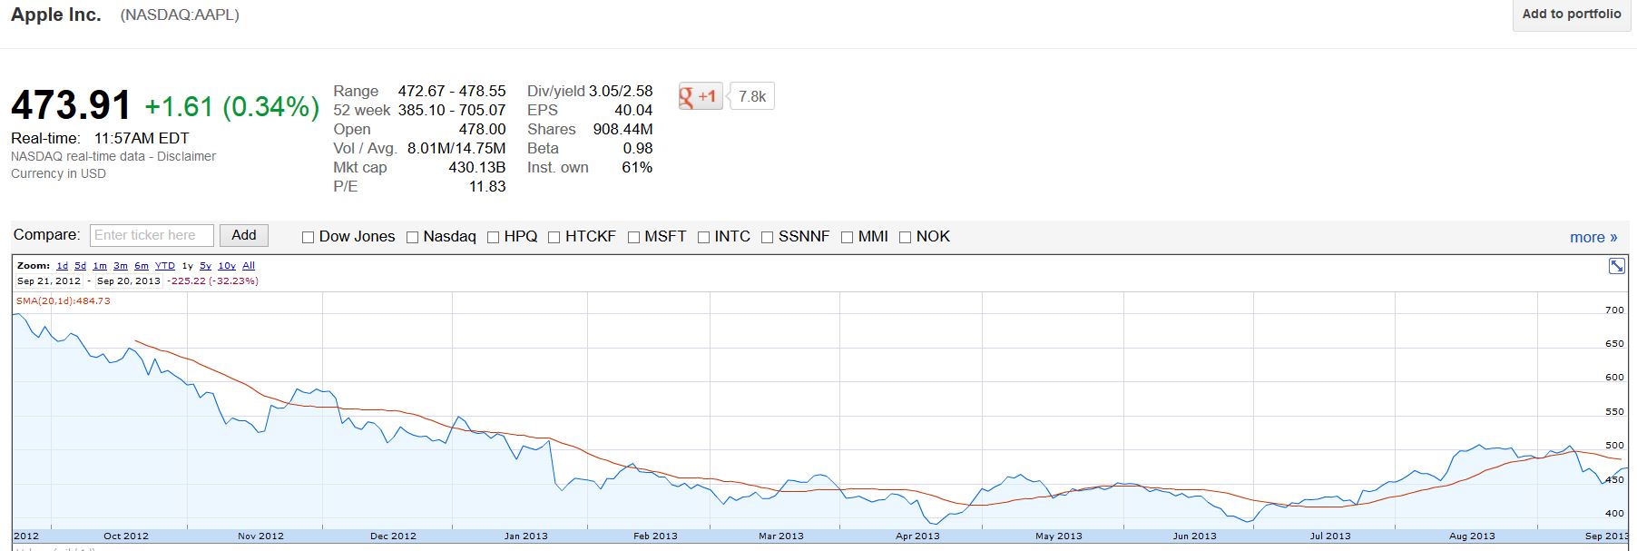The height and width of the screenshot is (551, 1637).
Task: Click the Shares value 908.44M
Action: (622, 129)
